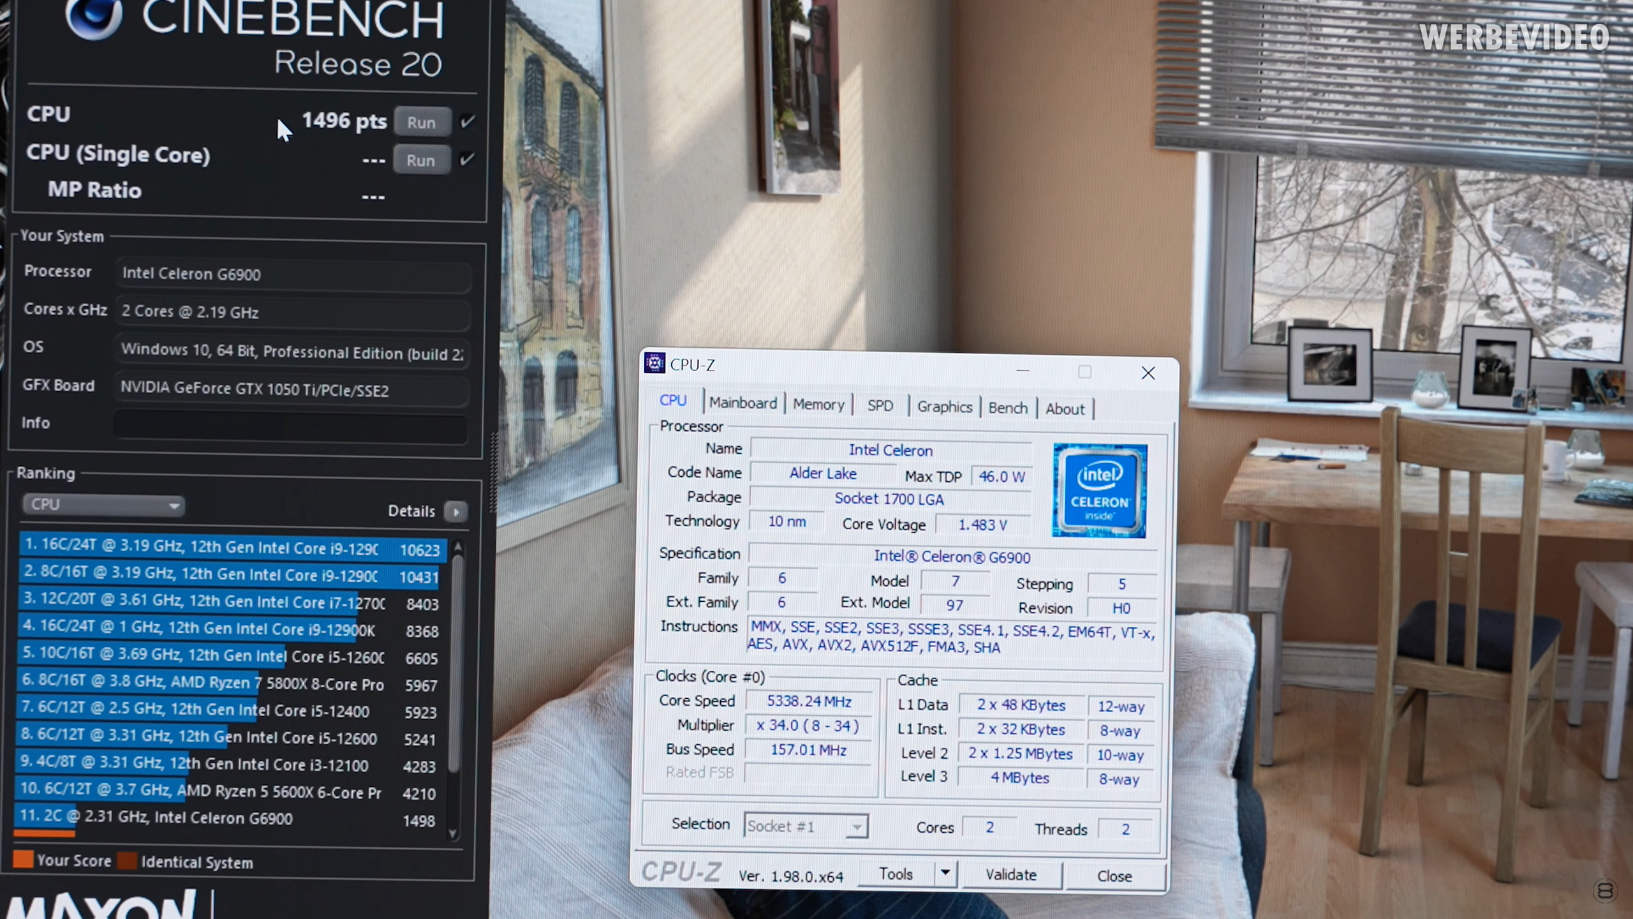Click the L1 Data value 2 x 48 KBytes
1633x919 pixels.
[1021, 705]
